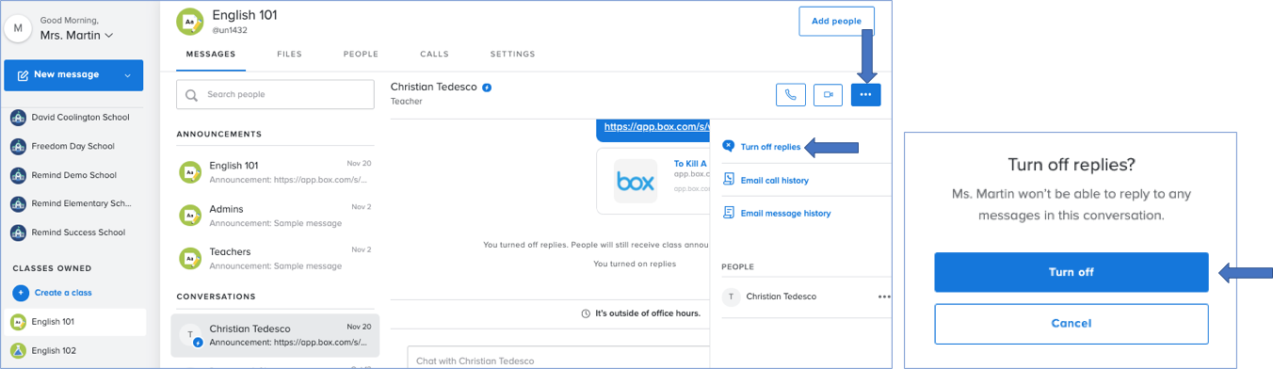Viewport: 1273px width, 369px height.
Task: Open the Admins announcement
Action: click(x=275, y=215)
